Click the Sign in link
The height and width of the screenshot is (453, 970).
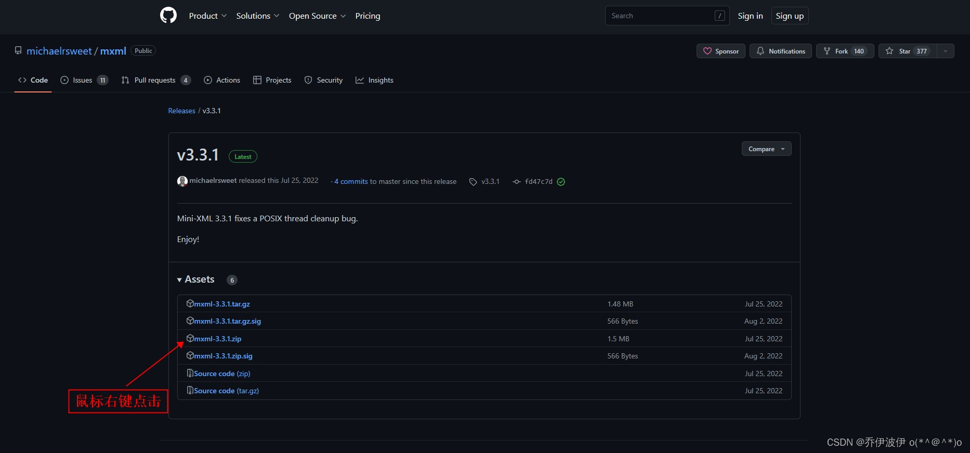[x=750, y=16]
